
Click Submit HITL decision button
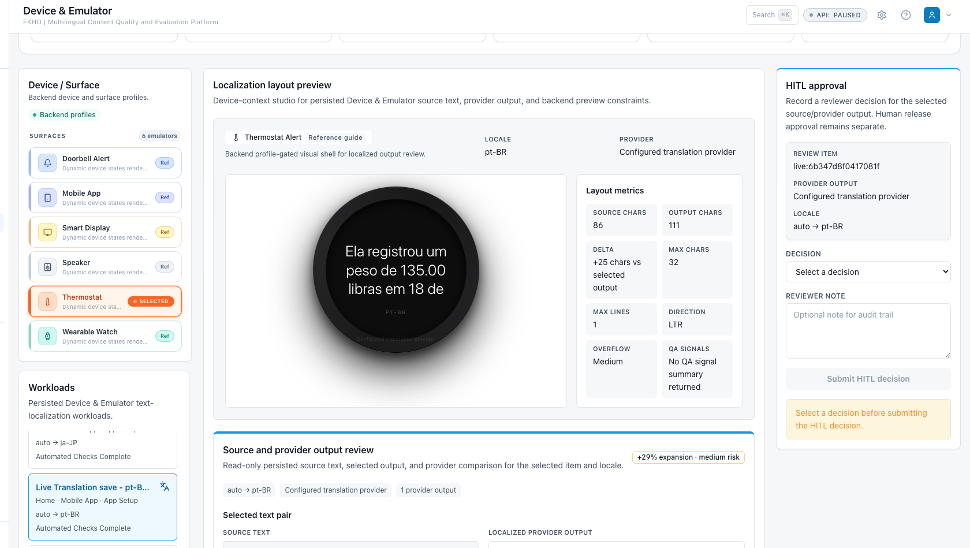pyautogui.click(x=868, y=379)
